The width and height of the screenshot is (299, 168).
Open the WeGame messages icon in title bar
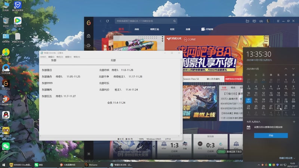click(254, 21)
